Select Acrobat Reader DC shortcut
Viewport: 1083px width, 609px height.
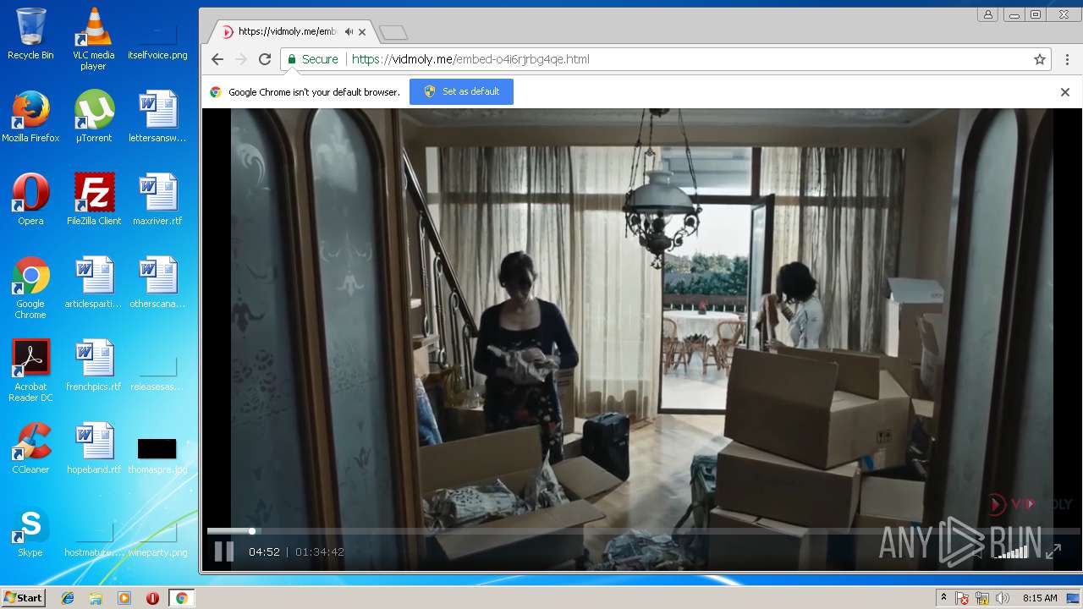30,370
